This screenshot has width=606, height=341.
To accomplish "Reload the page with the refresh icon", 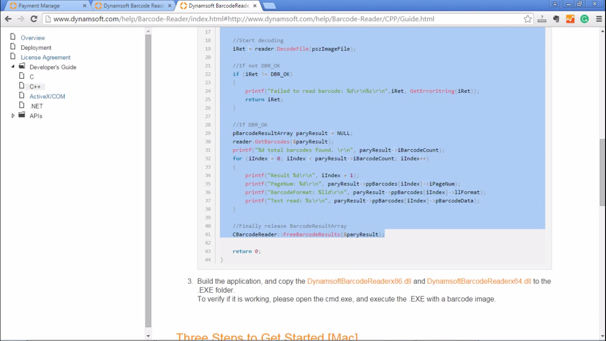I will coord(34,19).
